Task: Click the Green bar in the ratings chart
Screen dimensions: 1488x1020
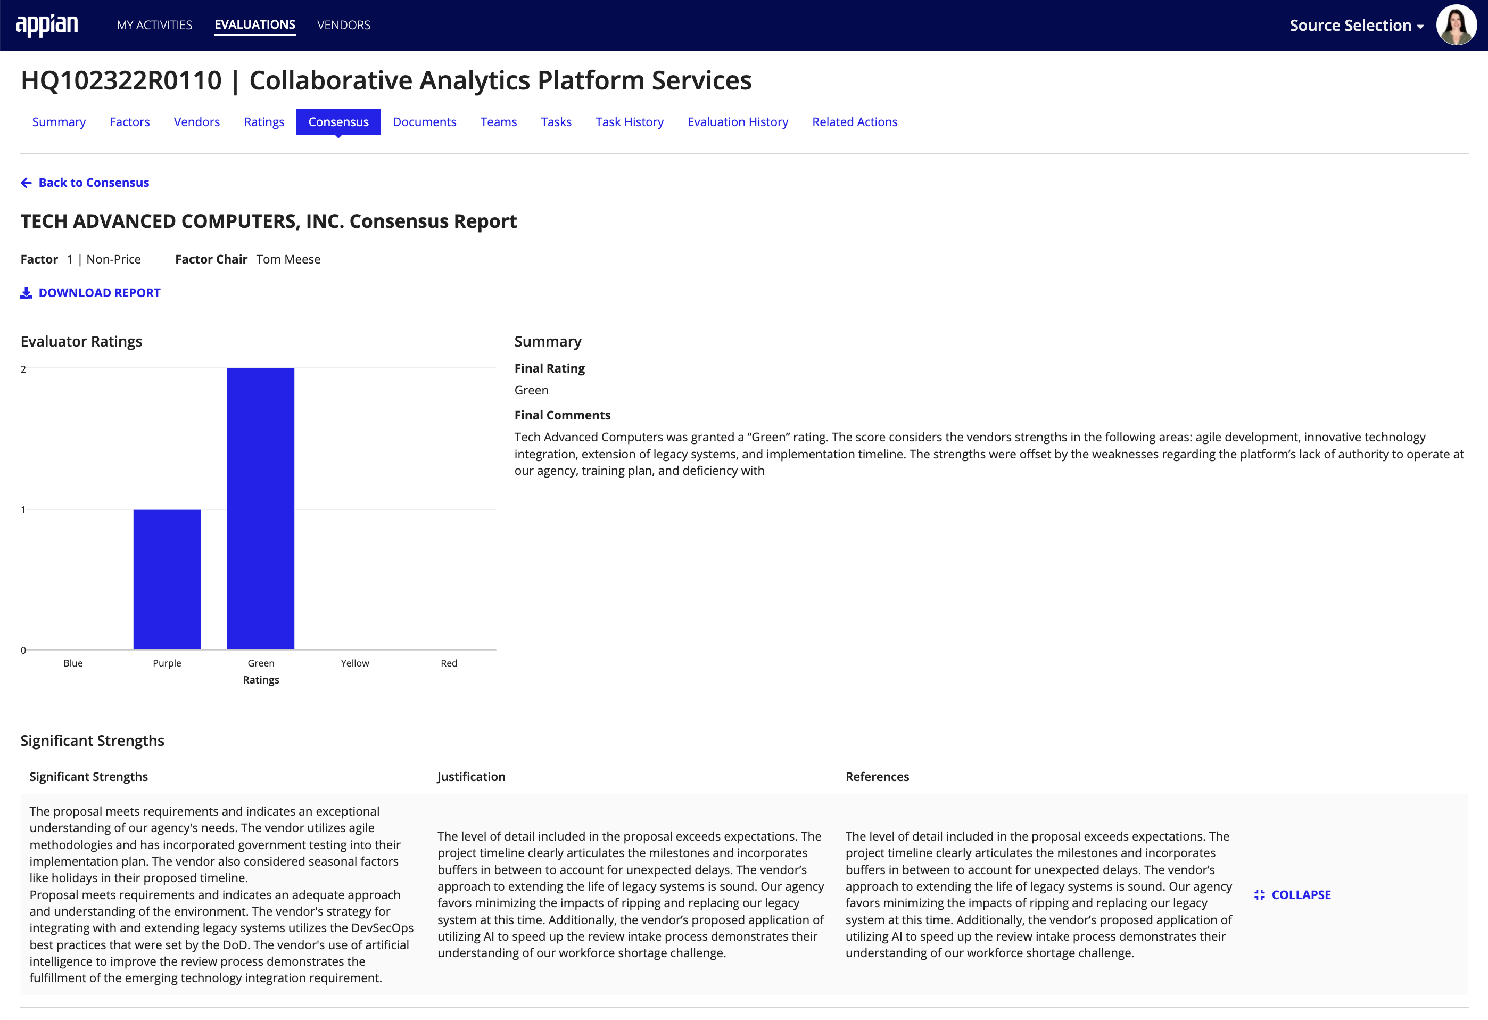Action: pos(261,509)
